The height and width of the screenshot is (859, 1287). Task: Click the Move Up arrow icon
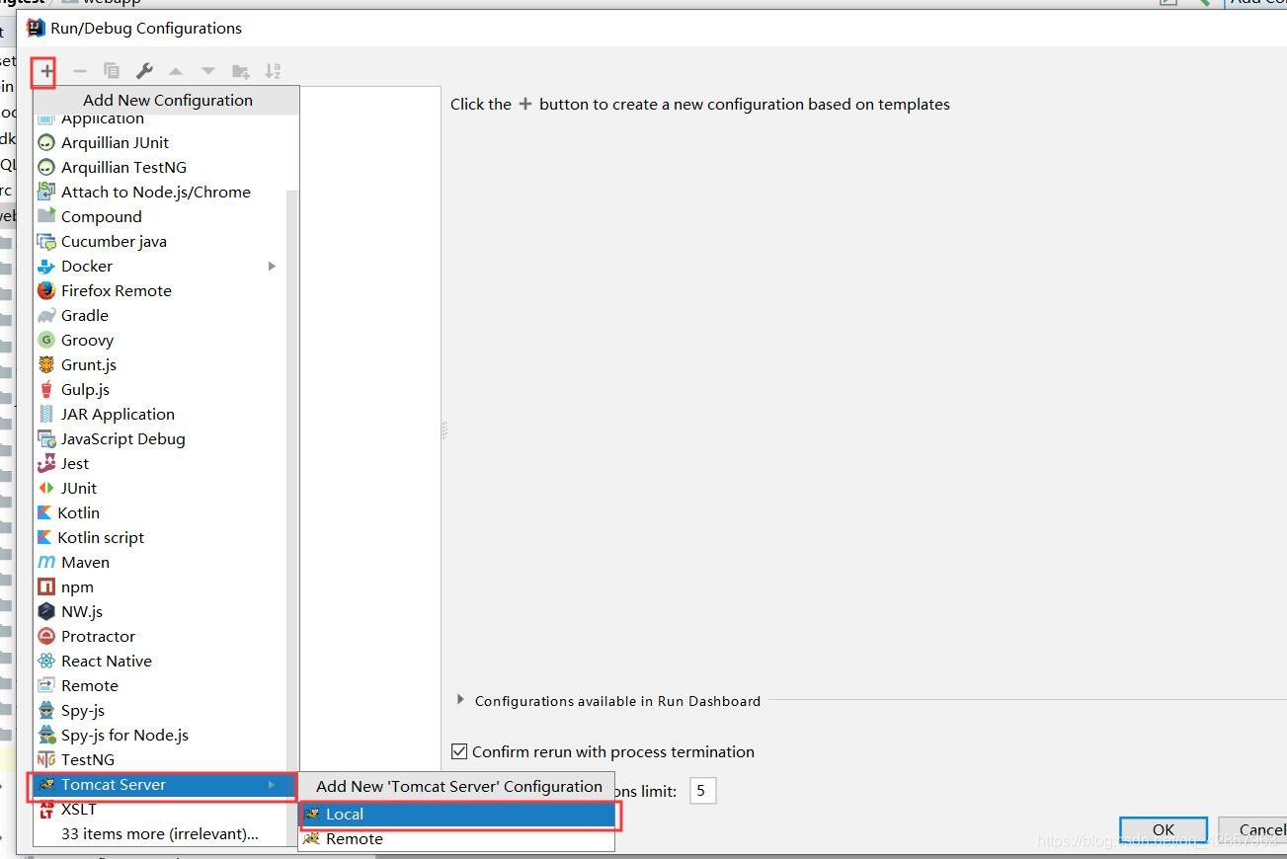[x=176, y=71]
